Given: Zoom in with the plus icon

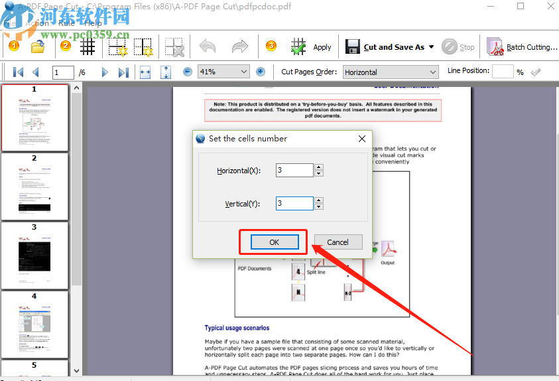Looking at the screenshot, I should (261, 72).
